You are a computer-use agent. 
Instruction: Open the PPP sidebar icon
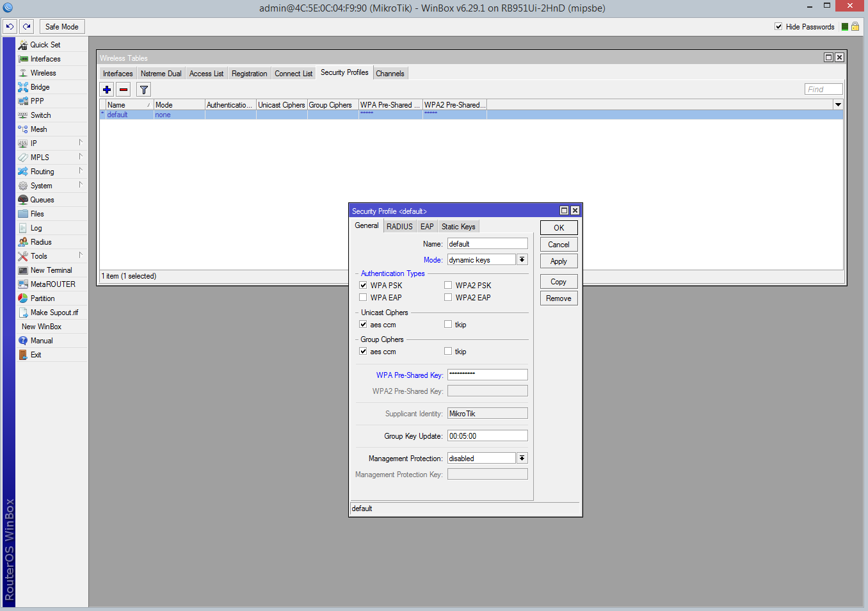click(23, 101)
